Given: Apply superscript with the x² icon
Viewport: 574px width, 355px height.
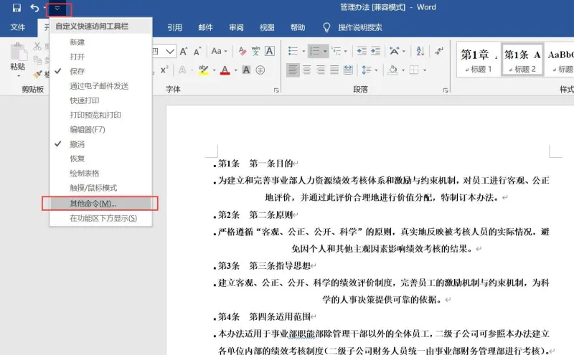Looking at the screenshot, I should [x=164, y=70].
